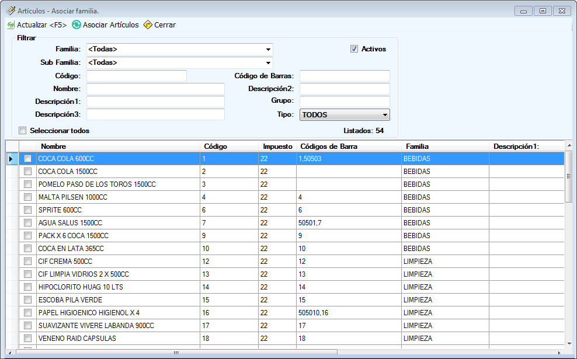The image size is (577, 359).
Task: Open the Familia dropdown
Action: (268, 49)
